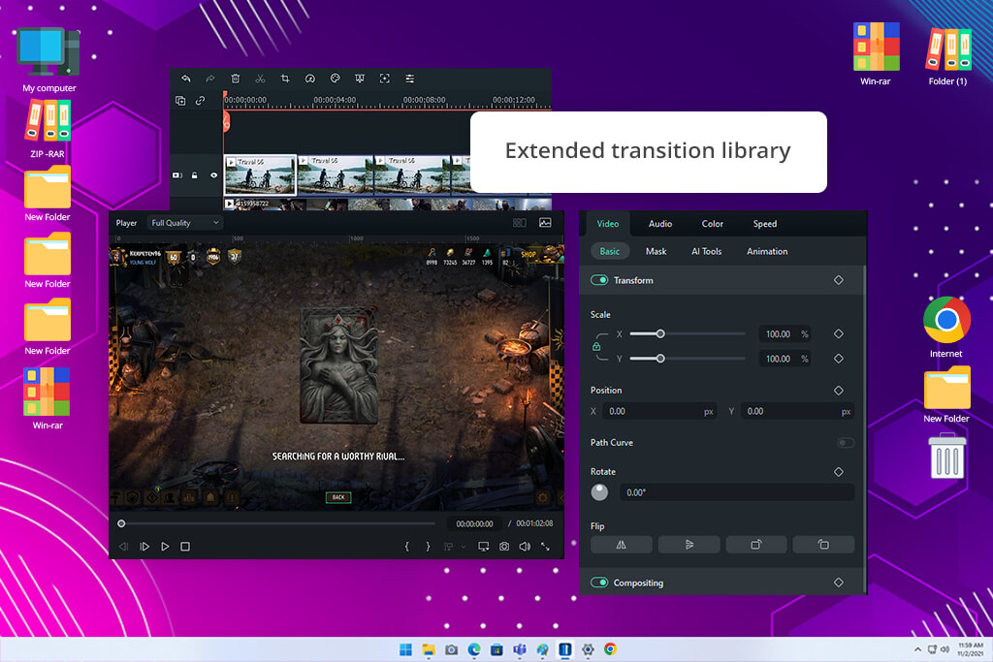The height and width of the screenshot is (662, 993).
Task: Expand the marker options chevron in player
Action: tap(464, 547)
